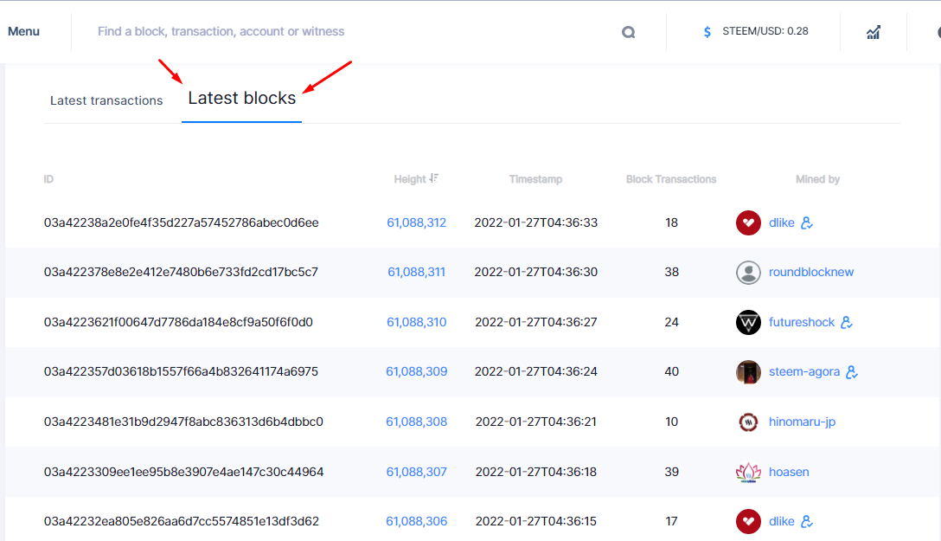Click timestamp 2022-01-27T04:36:18
941x541 pixels.
coord(536,472)
